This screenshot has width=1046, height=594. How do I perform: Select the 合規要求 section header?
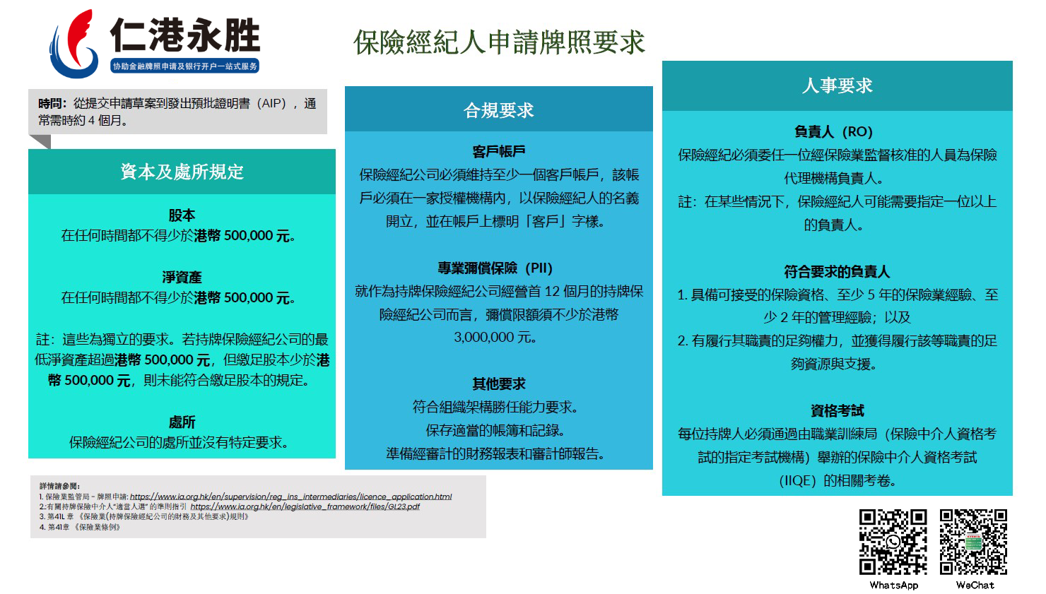pyautogui.click(x=498, y=110)
